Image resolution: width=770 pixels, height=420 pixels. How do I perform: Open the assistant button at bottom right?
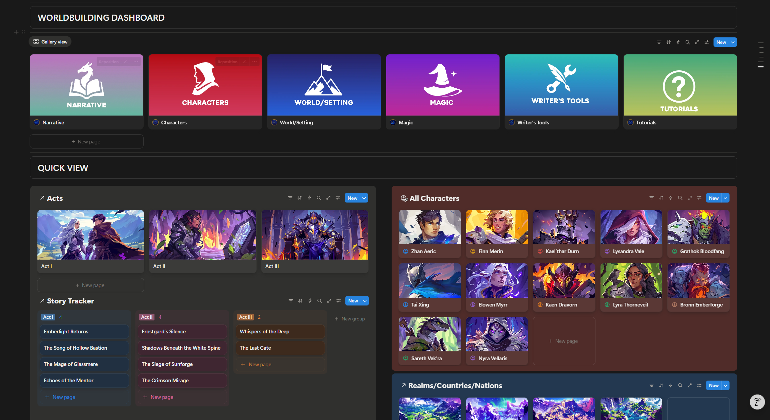[757, 402]
